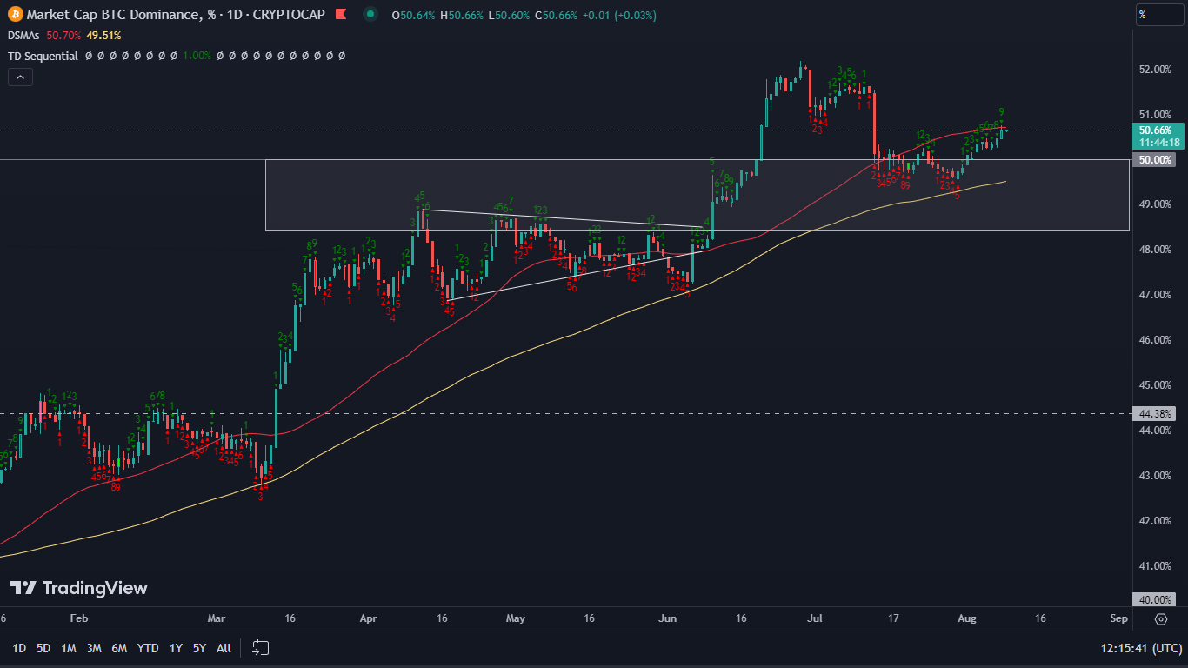Click the 11:44:18 candle countdown label

[1158, 142]
